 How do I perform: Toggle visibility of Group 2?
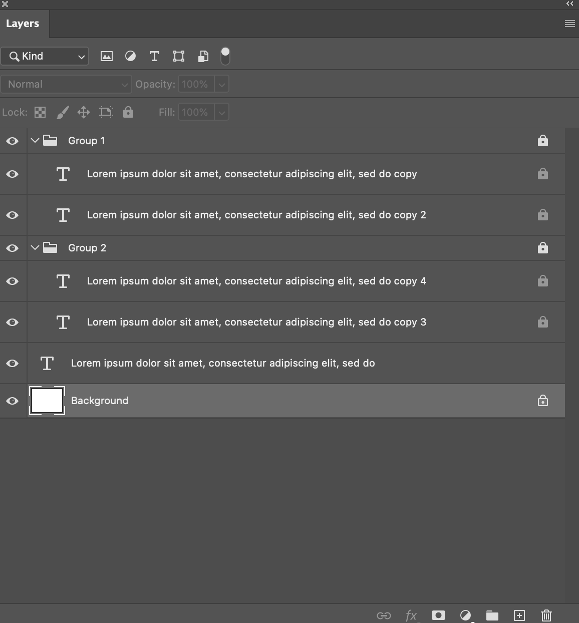click(13, 248)
